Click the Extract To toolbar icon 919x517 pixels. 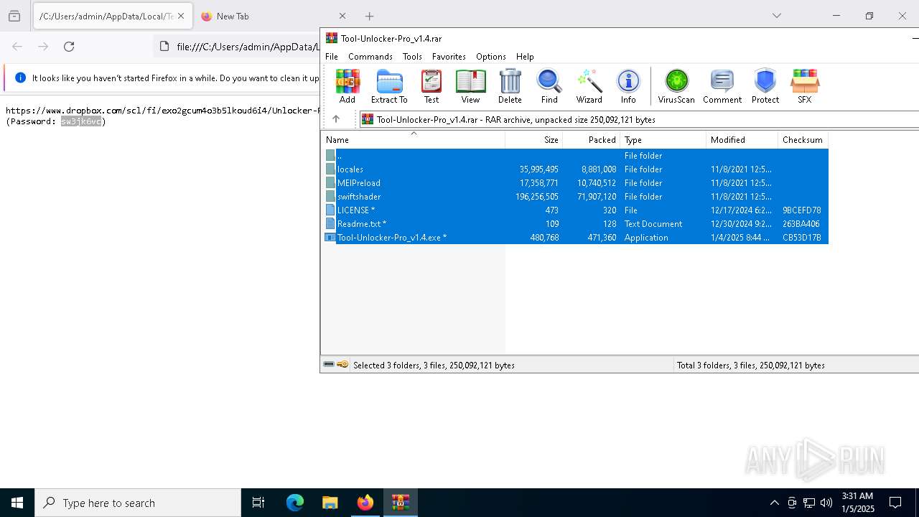click(389, 87)
